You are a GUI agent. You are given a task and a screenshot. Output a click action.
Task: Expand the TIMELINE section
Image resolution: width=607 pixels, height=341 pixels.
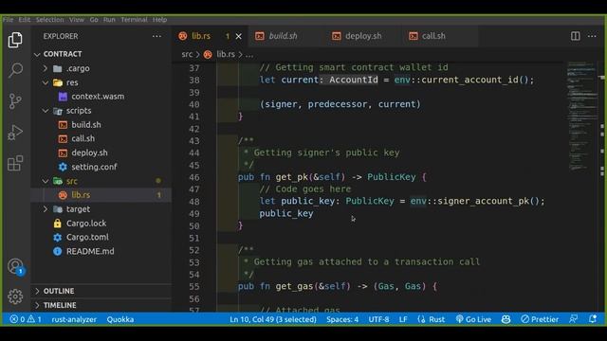[x=60, y=305]
